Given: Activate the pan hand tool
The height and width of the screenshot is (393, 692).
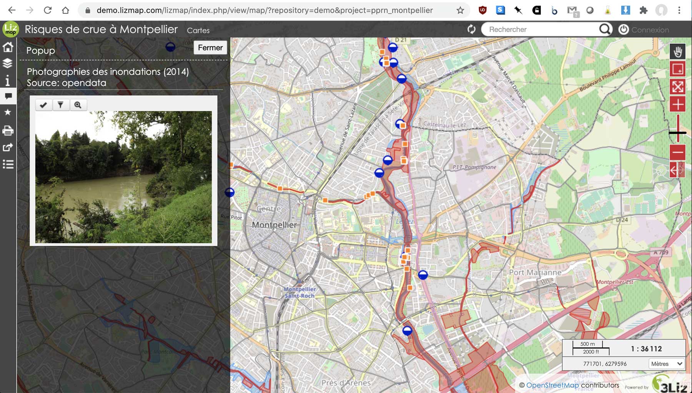Looking at the screenshot, I should point(677,51).
